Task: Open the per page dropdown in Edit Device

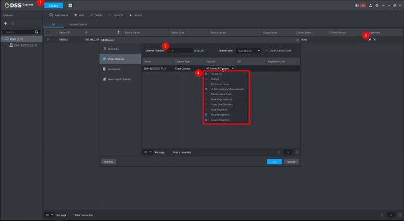Action: tap(148, 152)
